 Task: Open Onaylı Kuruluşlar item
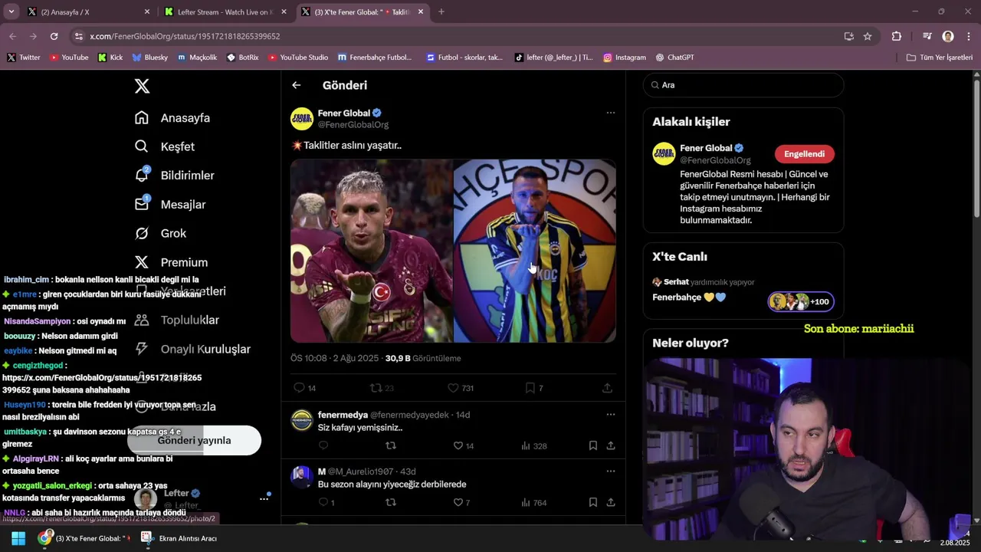[x=192, y=349]
